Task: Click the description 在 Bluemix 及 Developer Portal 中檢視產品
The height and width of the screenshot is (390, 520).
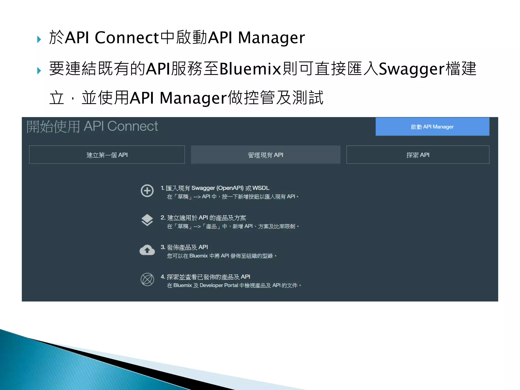Action: [x=219, y=285]
